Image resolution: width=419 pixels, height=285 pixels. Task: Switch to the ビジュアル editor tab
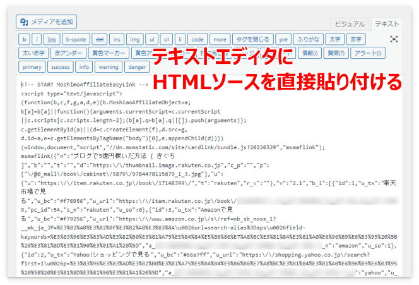350,24
